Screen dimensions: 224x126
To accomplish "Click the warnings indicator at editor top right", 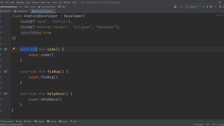I will pyautogui.click(x=218, y=15).
